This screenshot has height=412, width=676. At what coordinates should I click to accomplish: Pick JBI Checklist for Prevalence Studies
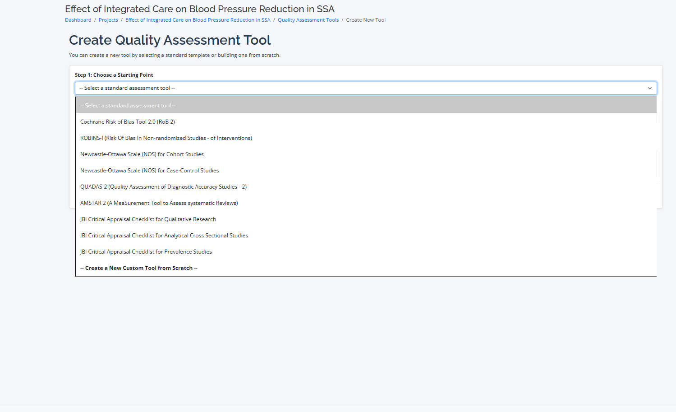146,252
